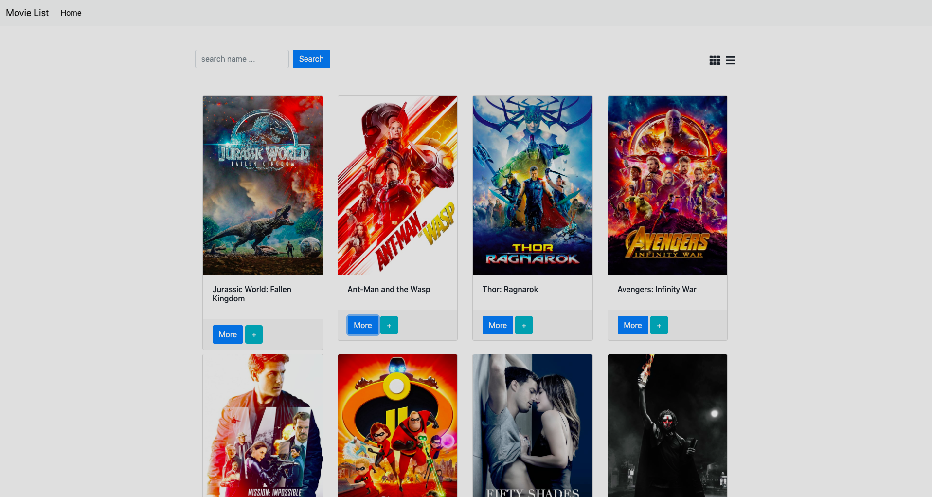Viewport: 932px width, 497px height.
Task: Open the Mission: Impossible poster
Action: pos(263,426)
